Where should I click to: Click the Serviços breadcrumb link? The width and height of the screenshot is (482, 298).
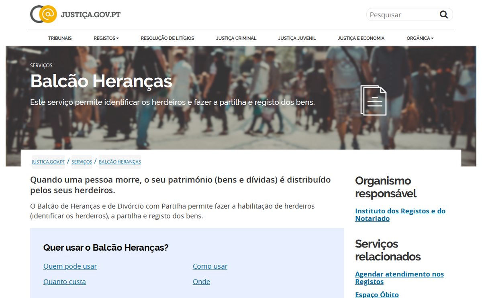(x=82, y=162)
